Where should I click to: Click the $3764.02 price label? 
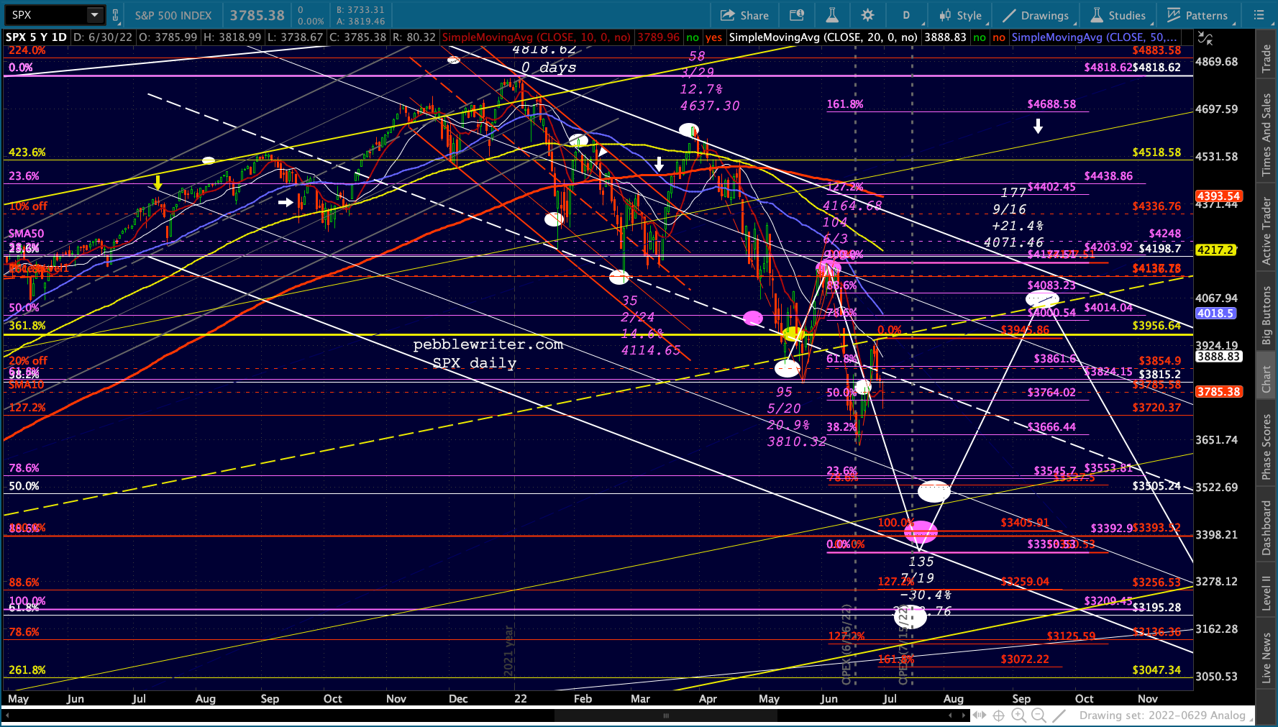[1051, 393]
